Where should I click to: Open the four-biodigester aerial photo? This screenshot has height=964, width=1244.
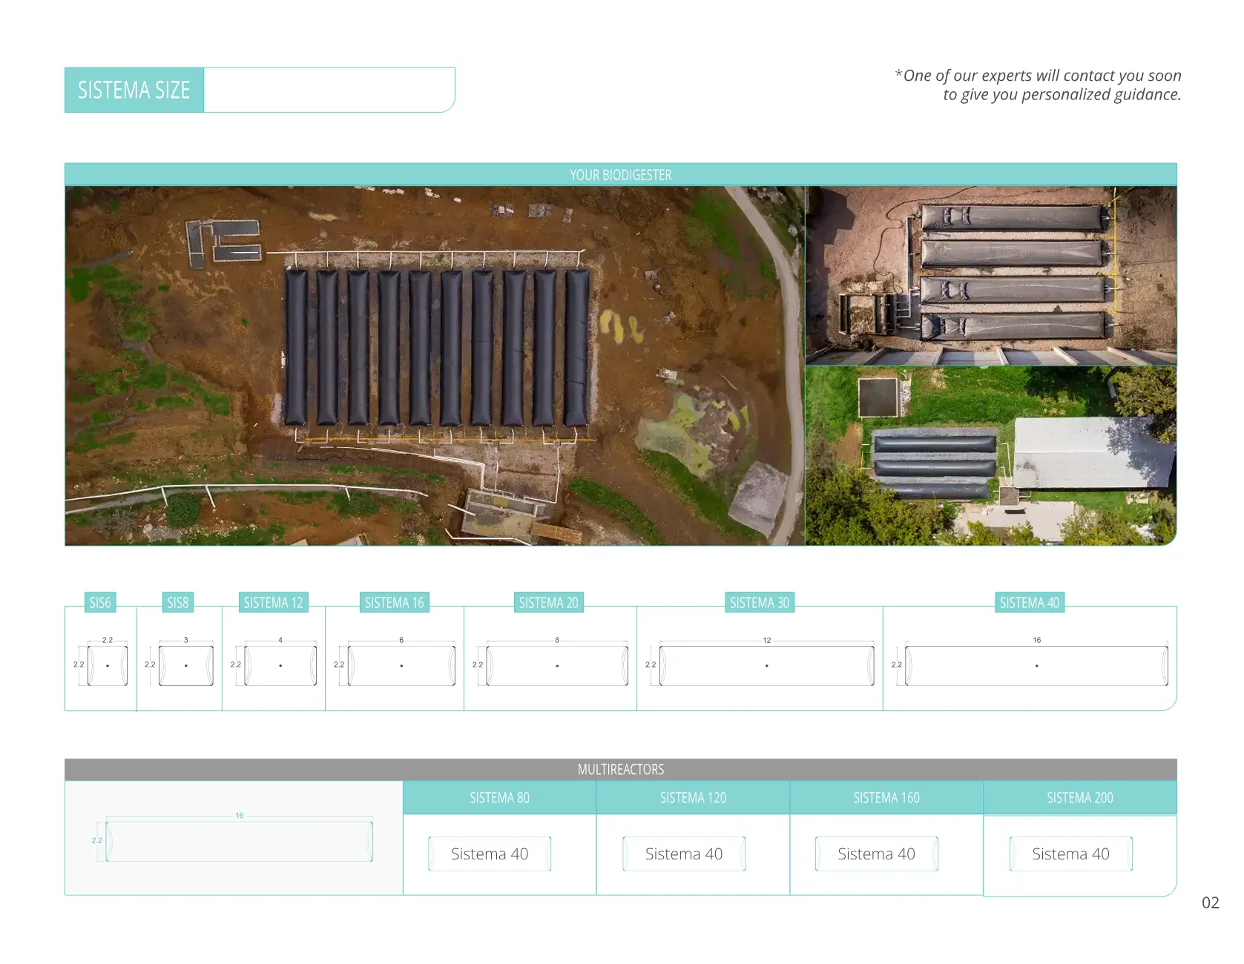pos(991,275)
